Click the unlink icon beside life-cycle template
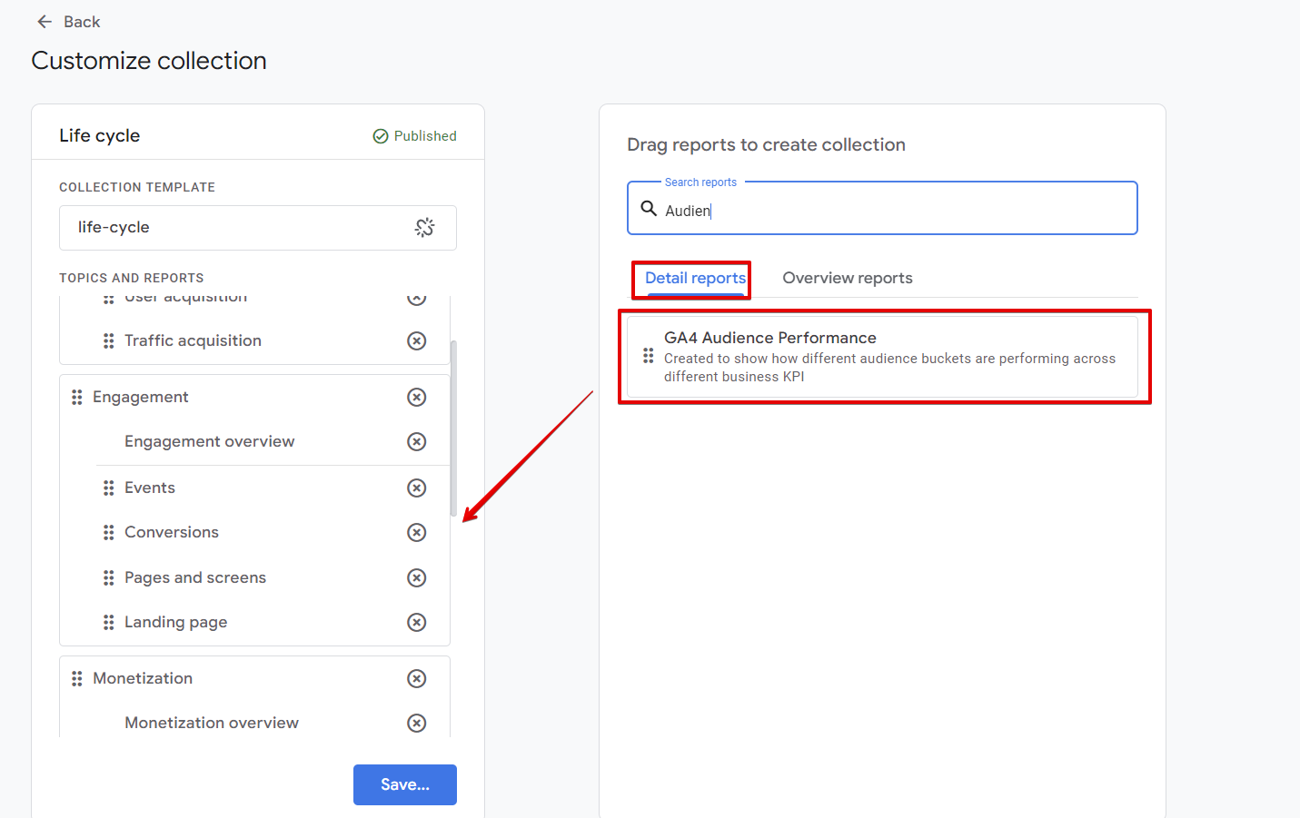The height and width of the screenshot is (818, 1300). coord(424,228)
